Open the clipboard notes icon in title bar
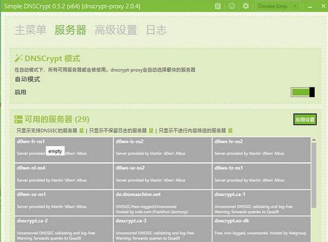The height and width of the screenshot is (242, 328). pos(218,6)
